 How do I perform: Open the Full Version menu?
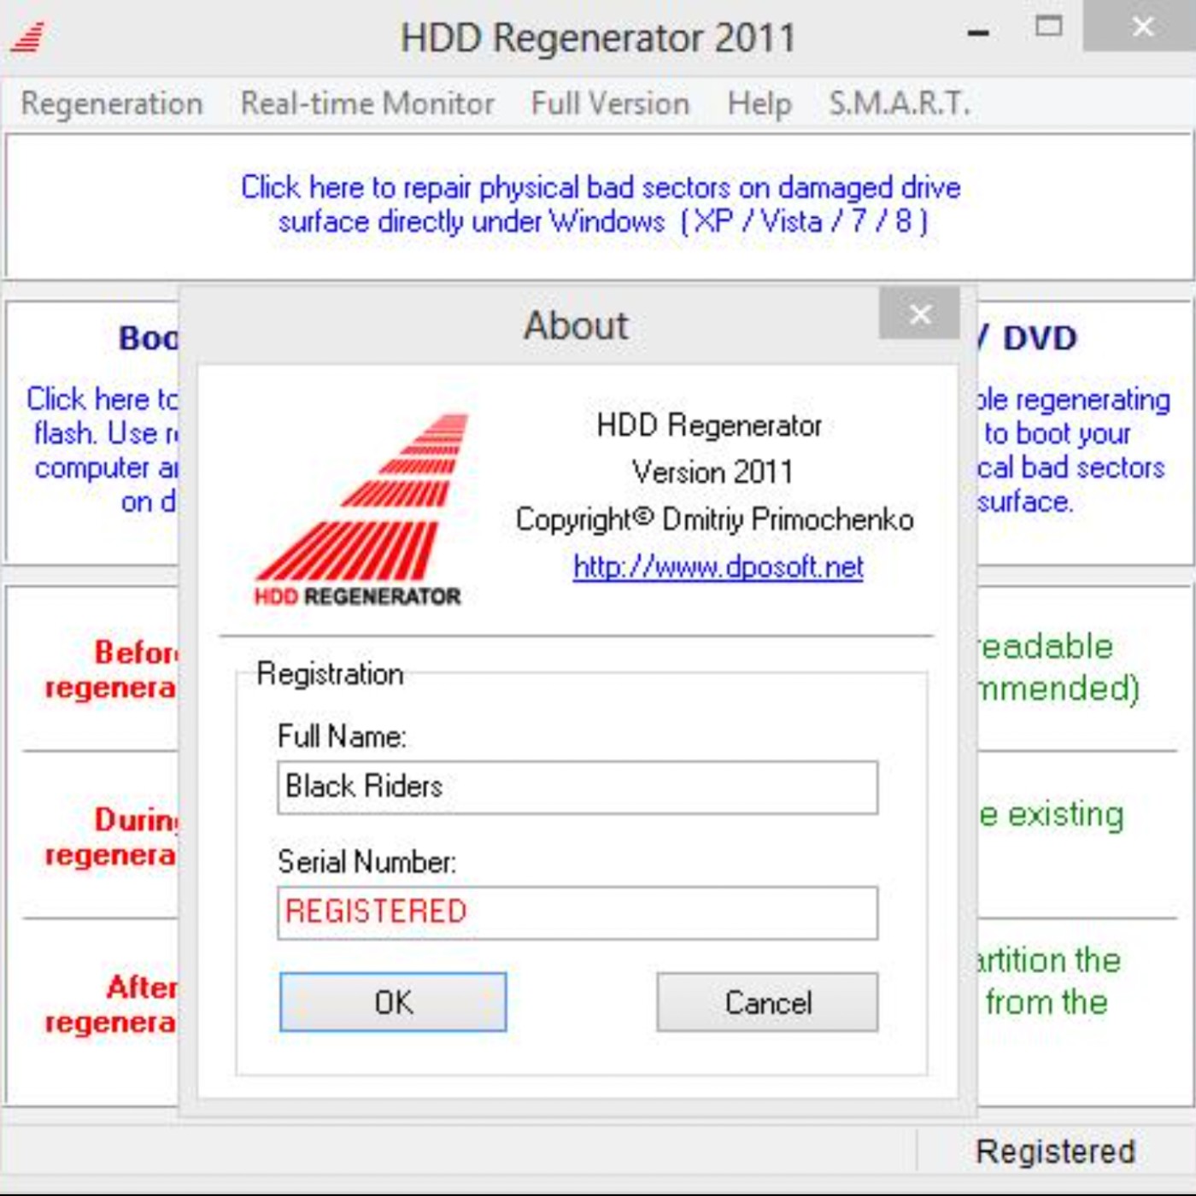point(610,104)
